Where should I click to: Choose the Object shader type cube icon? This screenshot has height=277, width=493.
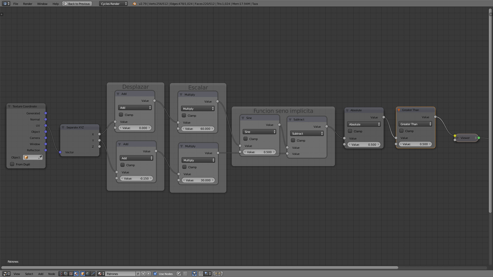pyautogui.click(x=83, y=274)
